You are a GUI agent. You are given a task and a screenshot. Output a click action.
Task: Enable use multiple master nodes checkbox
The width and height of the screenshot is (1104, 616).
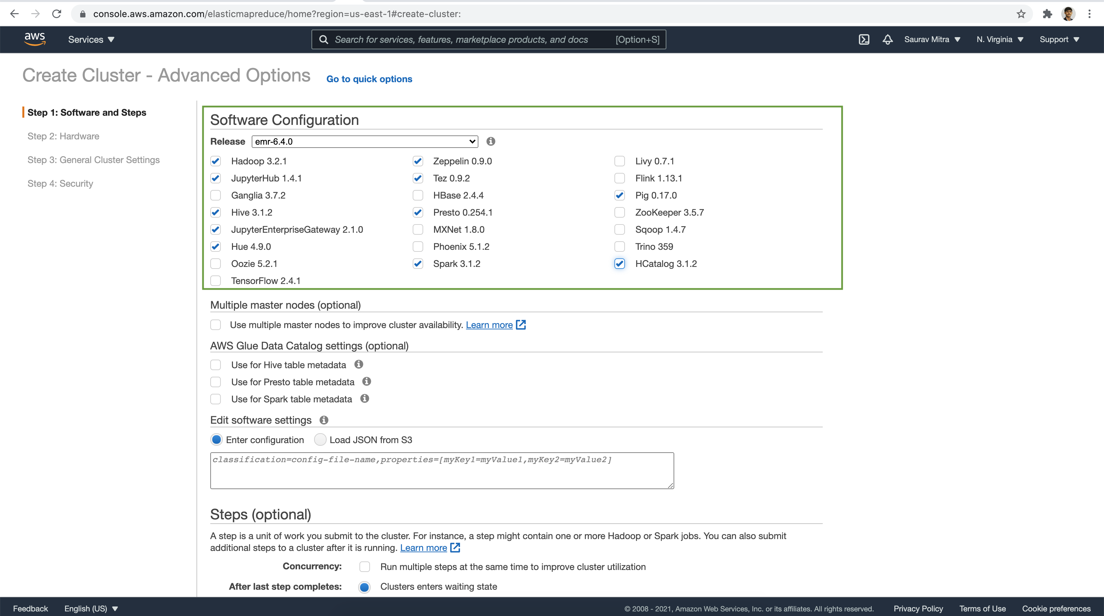point(216,325)
